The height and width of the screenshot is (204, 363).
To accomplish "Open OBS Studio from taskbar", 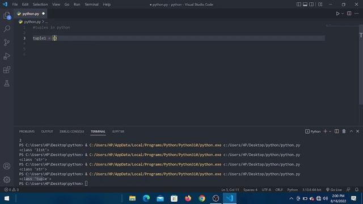I will [x=216, y=198].
